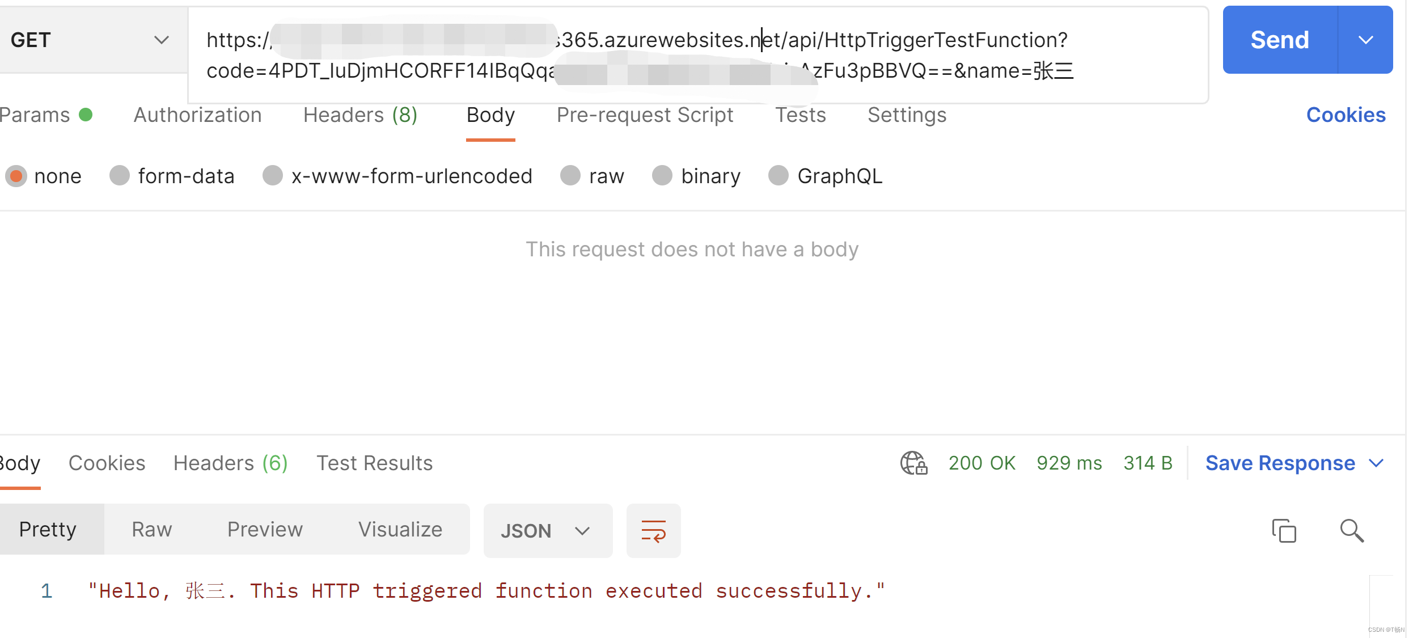1413x638 pixels.
Task: Select the raw body radio button
Action: 569,176
